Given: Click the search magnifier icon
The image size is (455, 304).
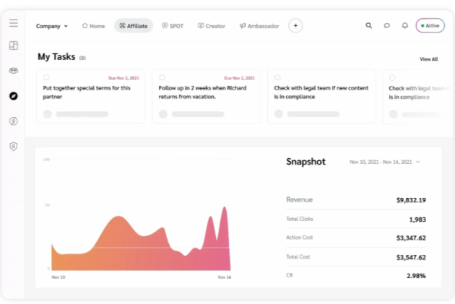Looking at the screenshot, I should tap(368, 25).
